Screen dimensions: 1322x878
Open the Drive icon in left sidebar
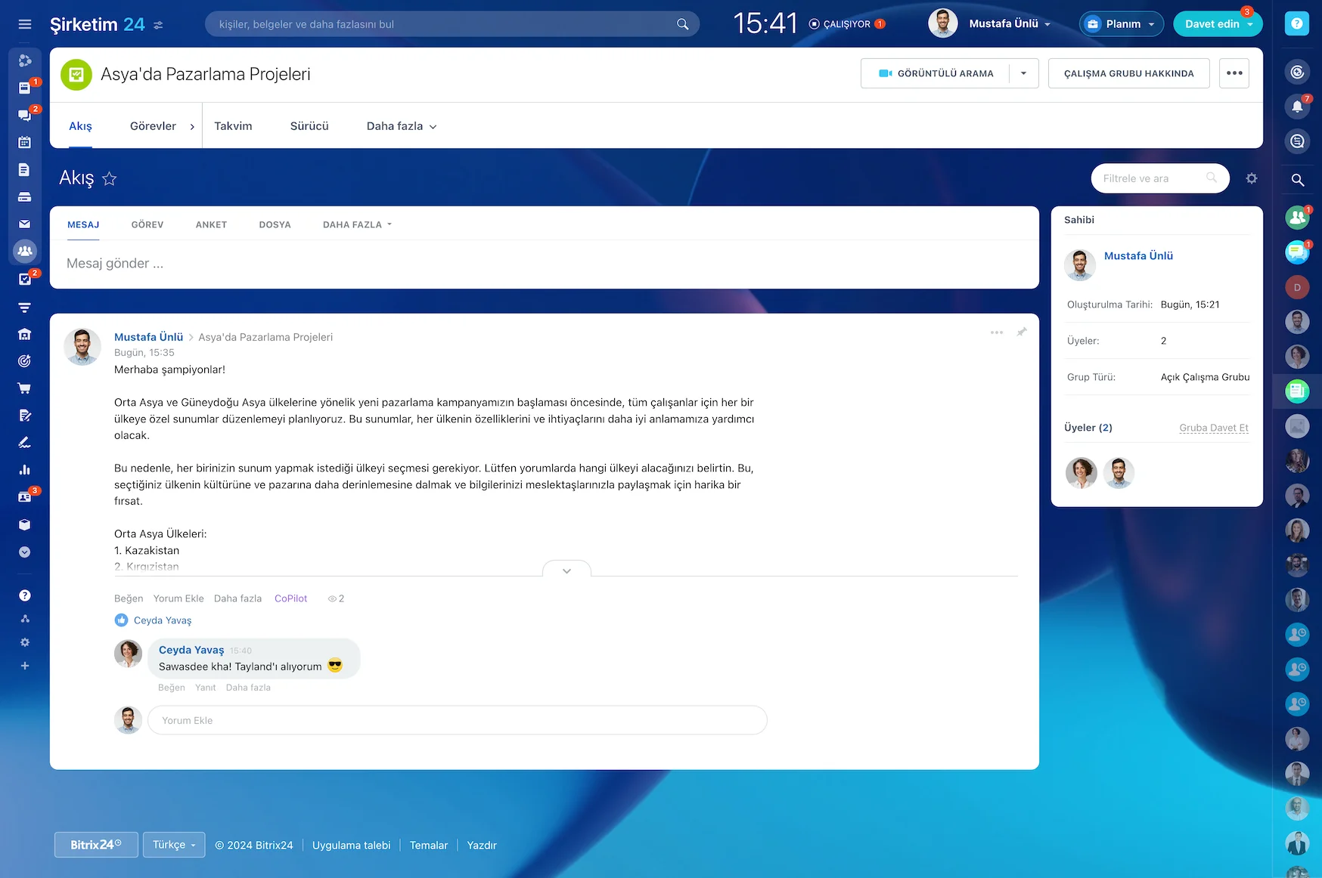click(24, 196)
